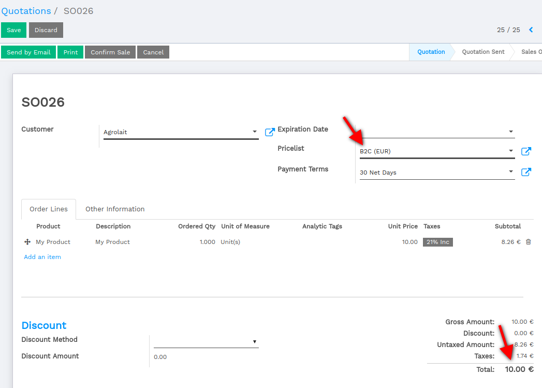Screen dimensions: 542x388
Task: Click Confirm Sale button
Action: tap(110, 52)
